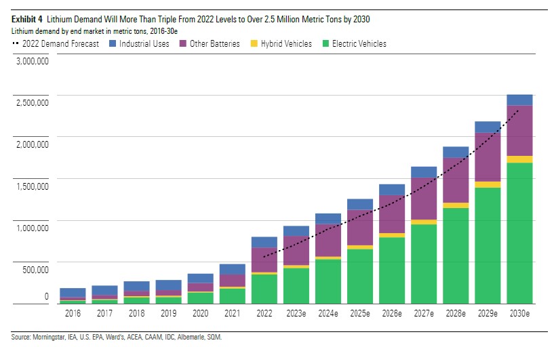Click the source attribution line starting with Morningstar
Image resolution: width=554 pixels, height=347 pixels.
coord(116,337)
